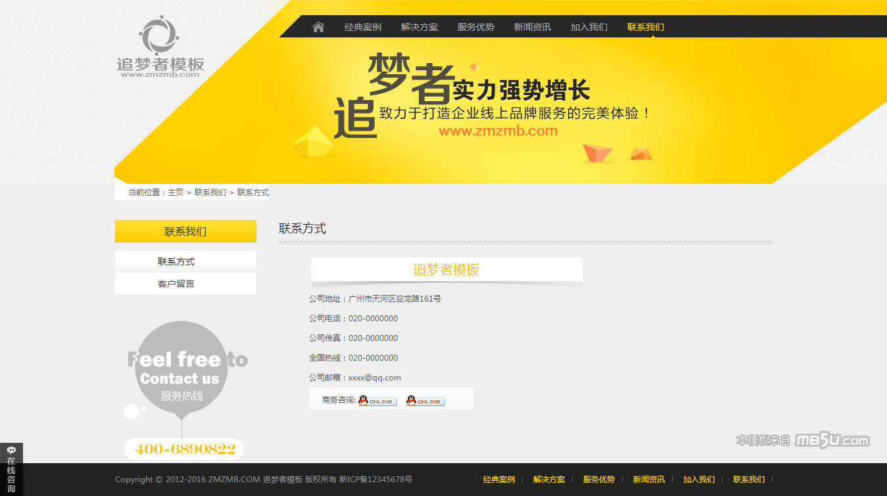Select 联系我们 in the top navigation
Viewport: 887px width, 496px height.
(x=646, y=27)
